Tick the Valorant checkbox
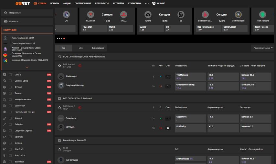Image resolution: width=276 pixels, height=164 pixels. pyautogui.click(x=10, y=137)
